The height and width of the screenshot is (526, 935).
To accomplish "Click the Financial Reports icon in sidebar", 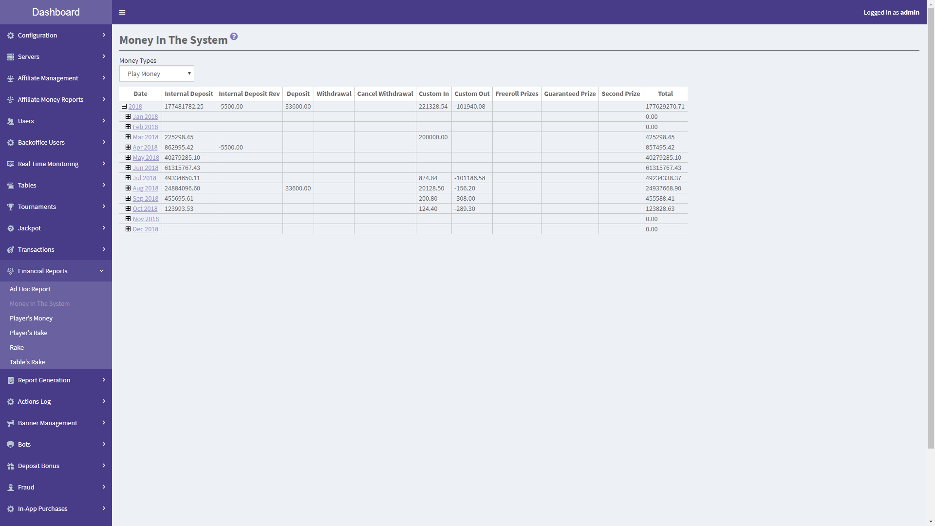I will point(10,271).
